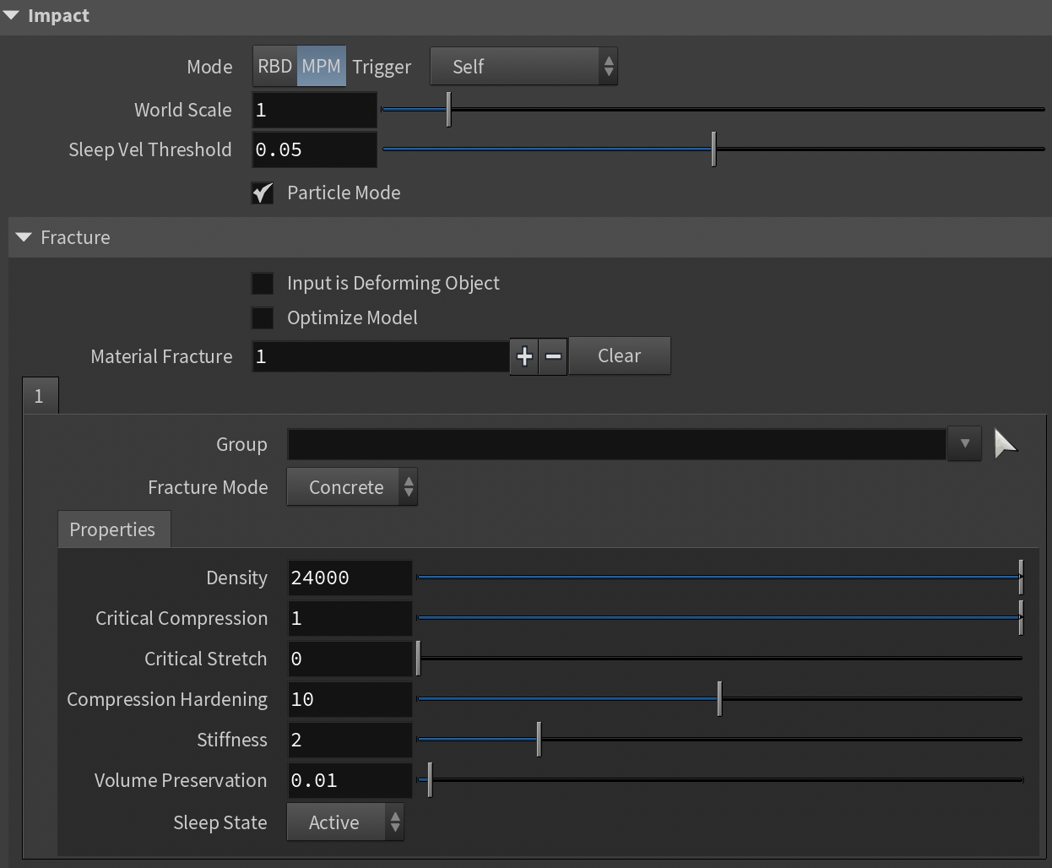Image resolution: width=1052 pixels, height=868 pixels.
Task: Open the Group field dropdown arrow
Action: (x=964, y=443)
